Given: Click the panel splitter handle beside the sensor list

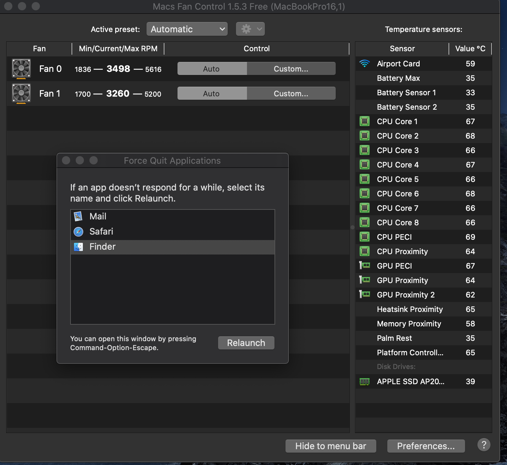Looking at the screenshot, I should tap(352, 227).
